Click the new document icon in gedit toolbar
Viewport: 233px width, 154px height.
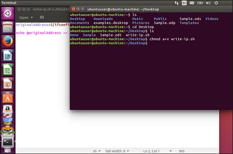[x=42, y=17]
